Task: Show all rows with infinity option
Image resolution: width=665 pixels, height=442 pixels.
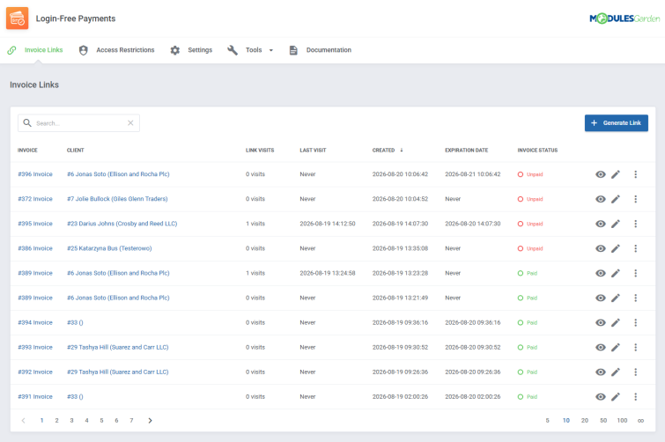Action: [x=640, y=420]
